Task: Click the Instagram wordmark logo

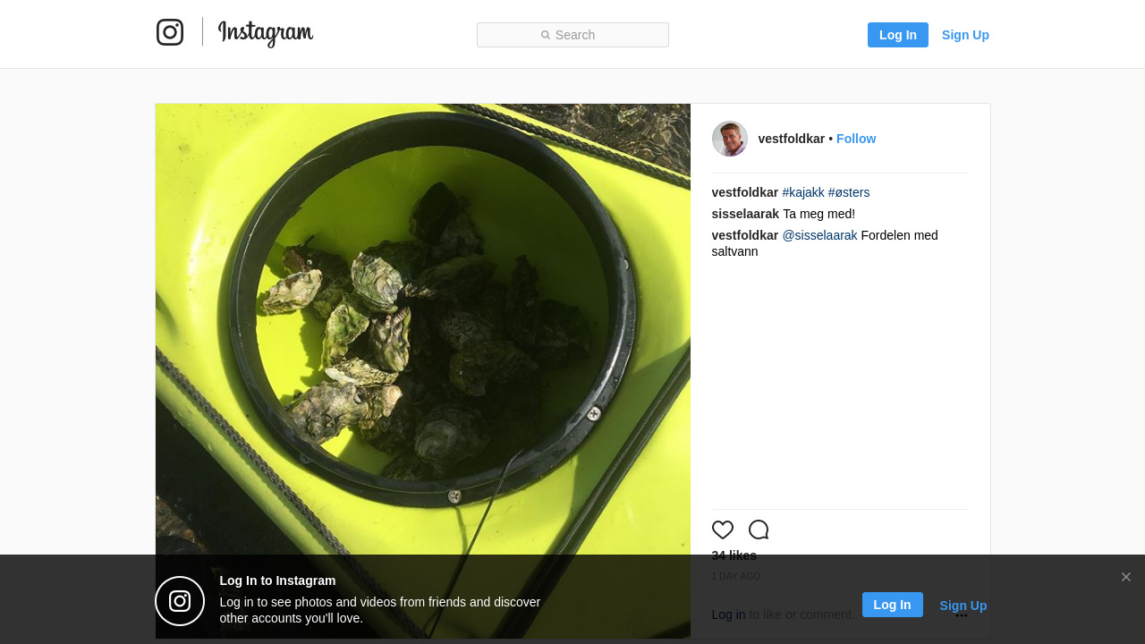Action: click(266, 34)
